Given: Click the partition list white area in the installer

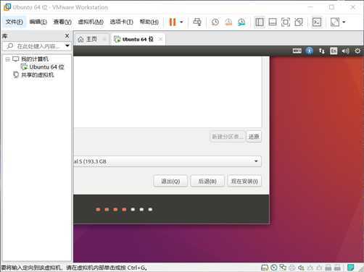Looking at the screenshot, I should [167, 92].
